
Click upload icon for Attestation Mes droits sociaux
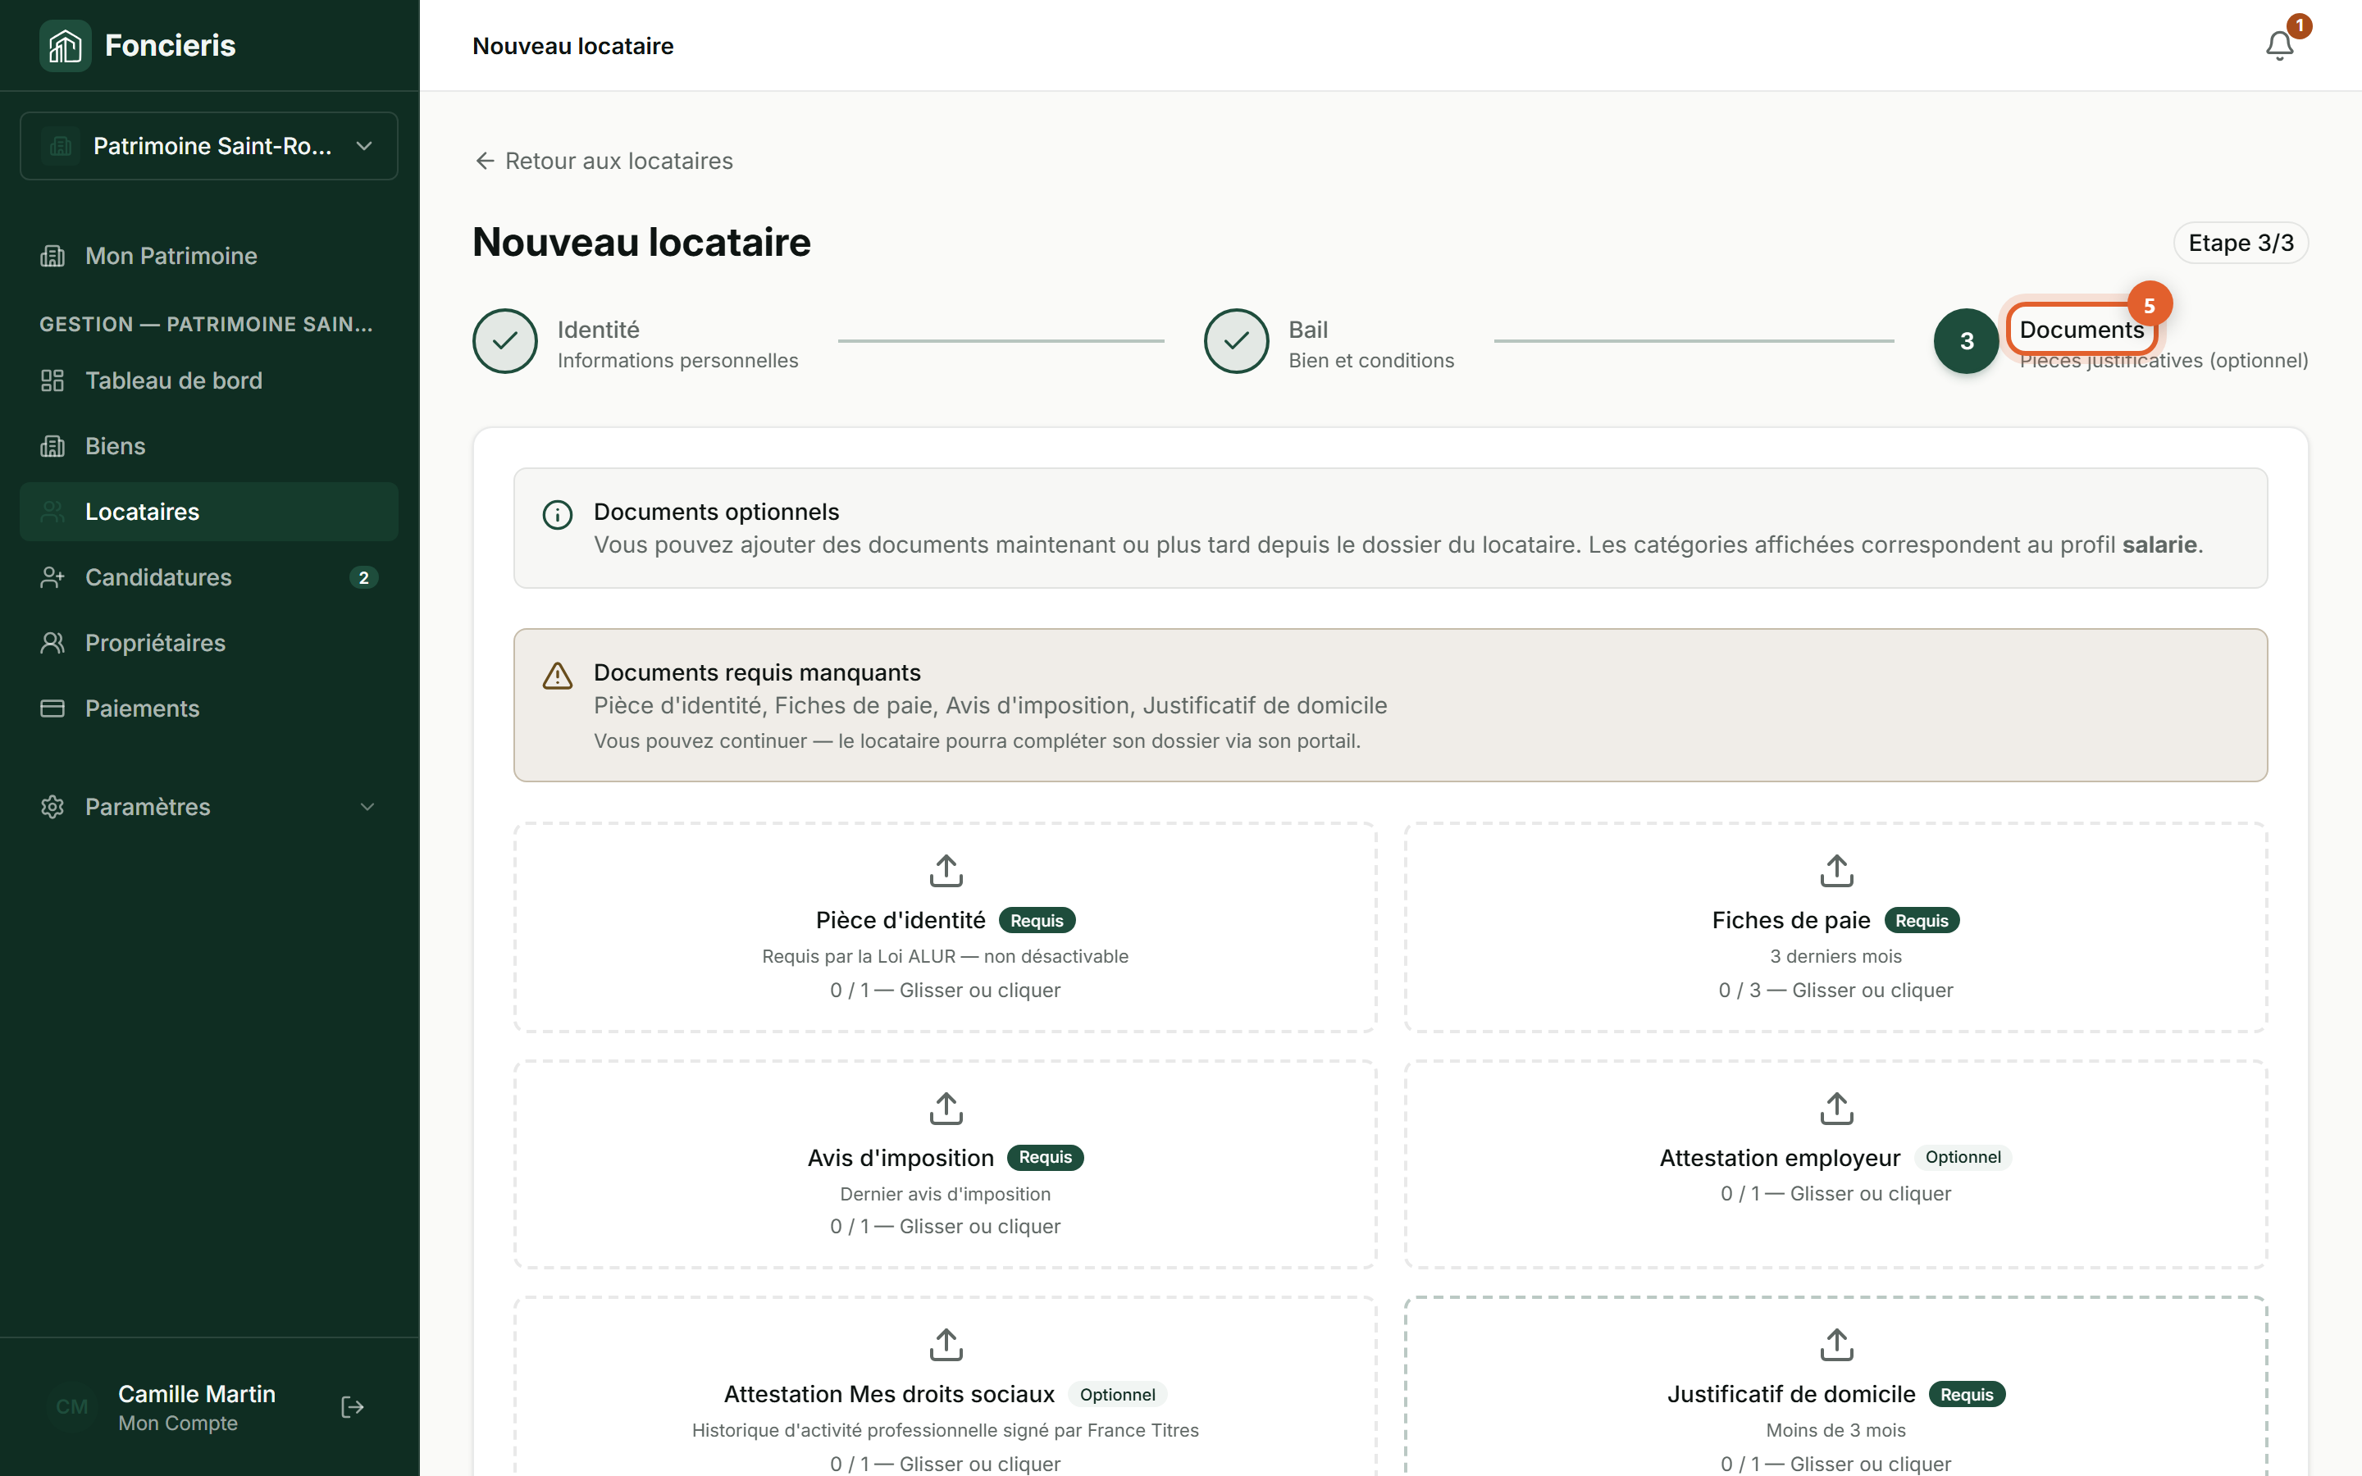(946, 1344)
